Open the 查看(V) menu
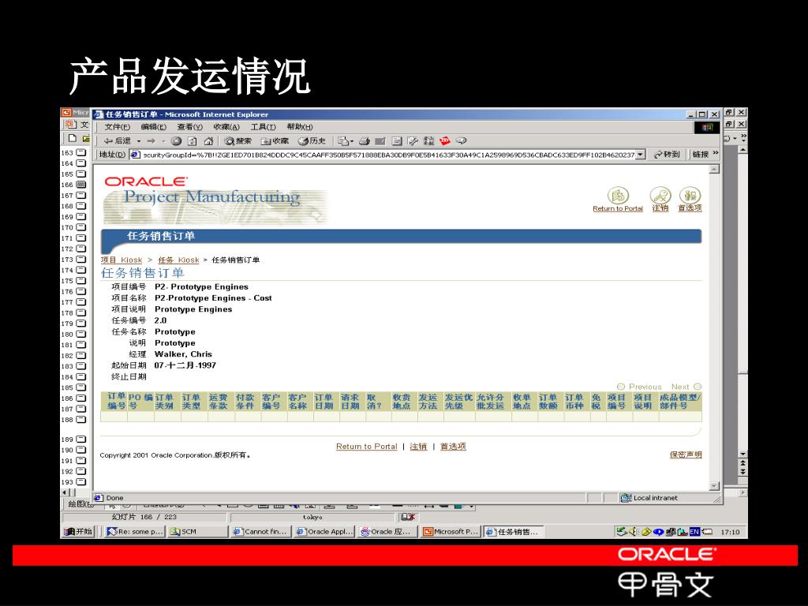The width and height of the screenshot is (808, 606). point(190,127)
